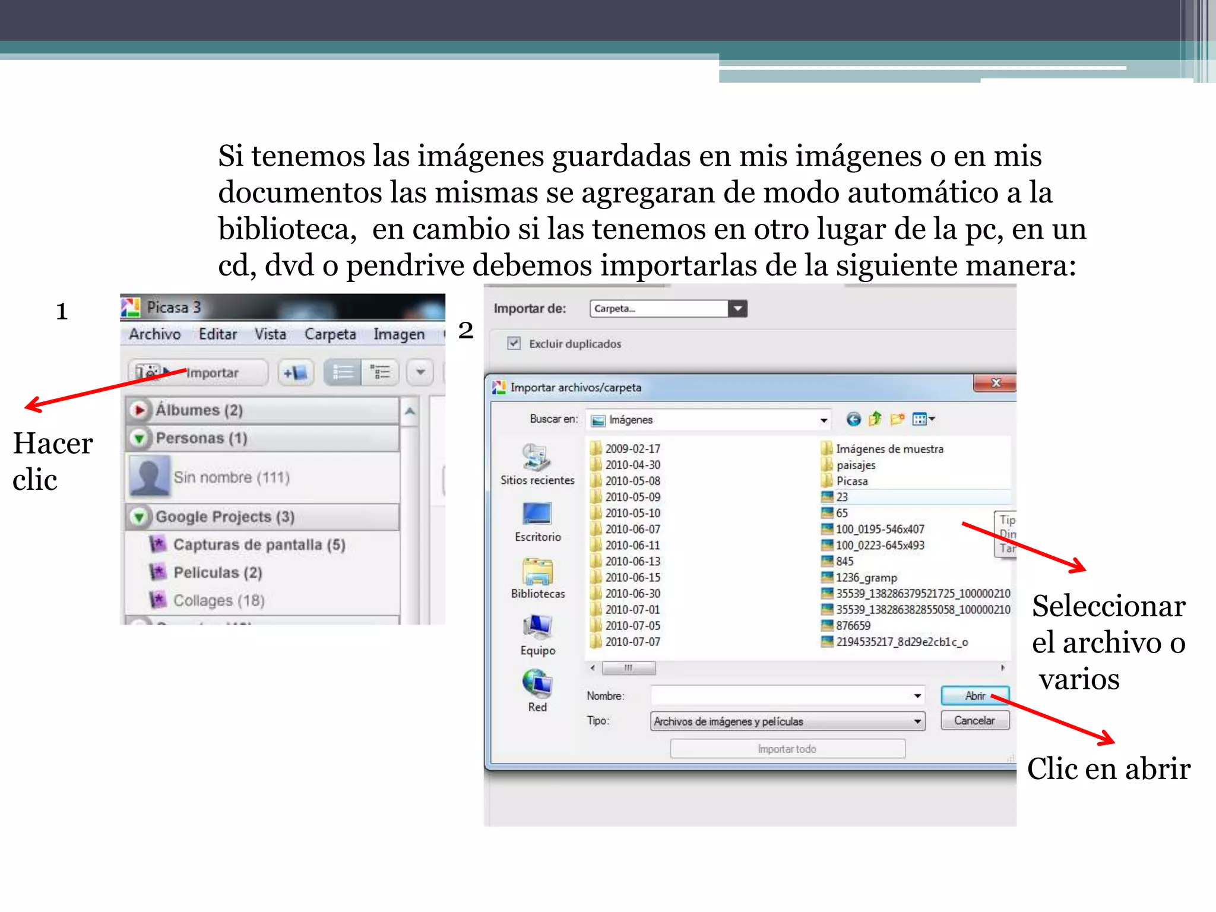
Task: Switch to tree folder view icon
Action: click(x=380, y=373)
